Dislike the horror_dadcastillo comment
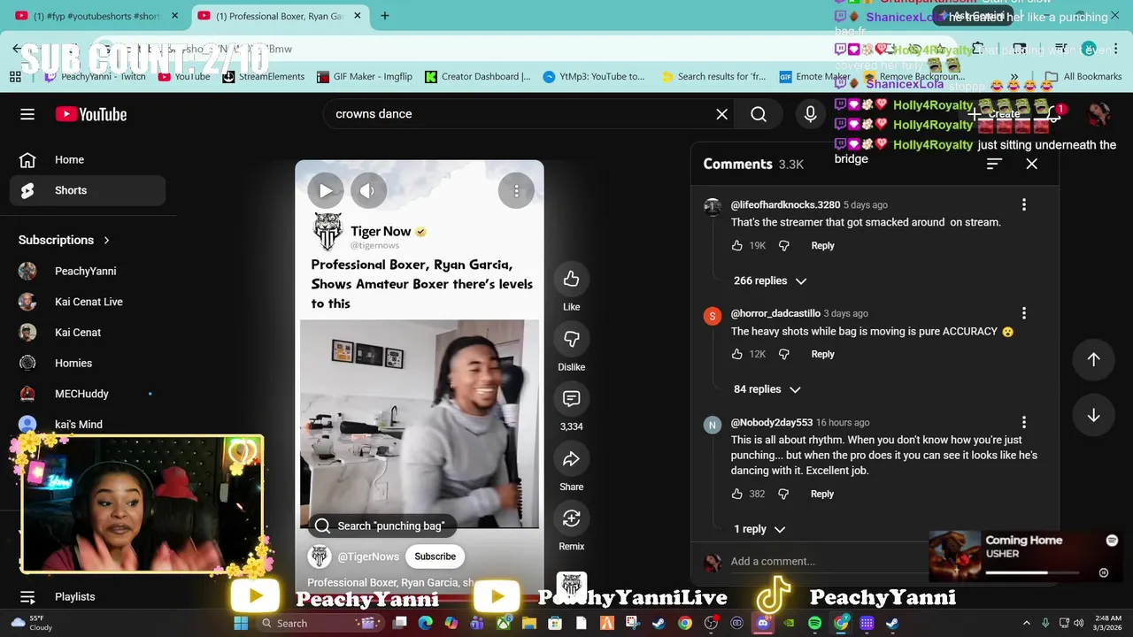The image size is (1133, 637). pyautogui.click(x=784, y=354)
